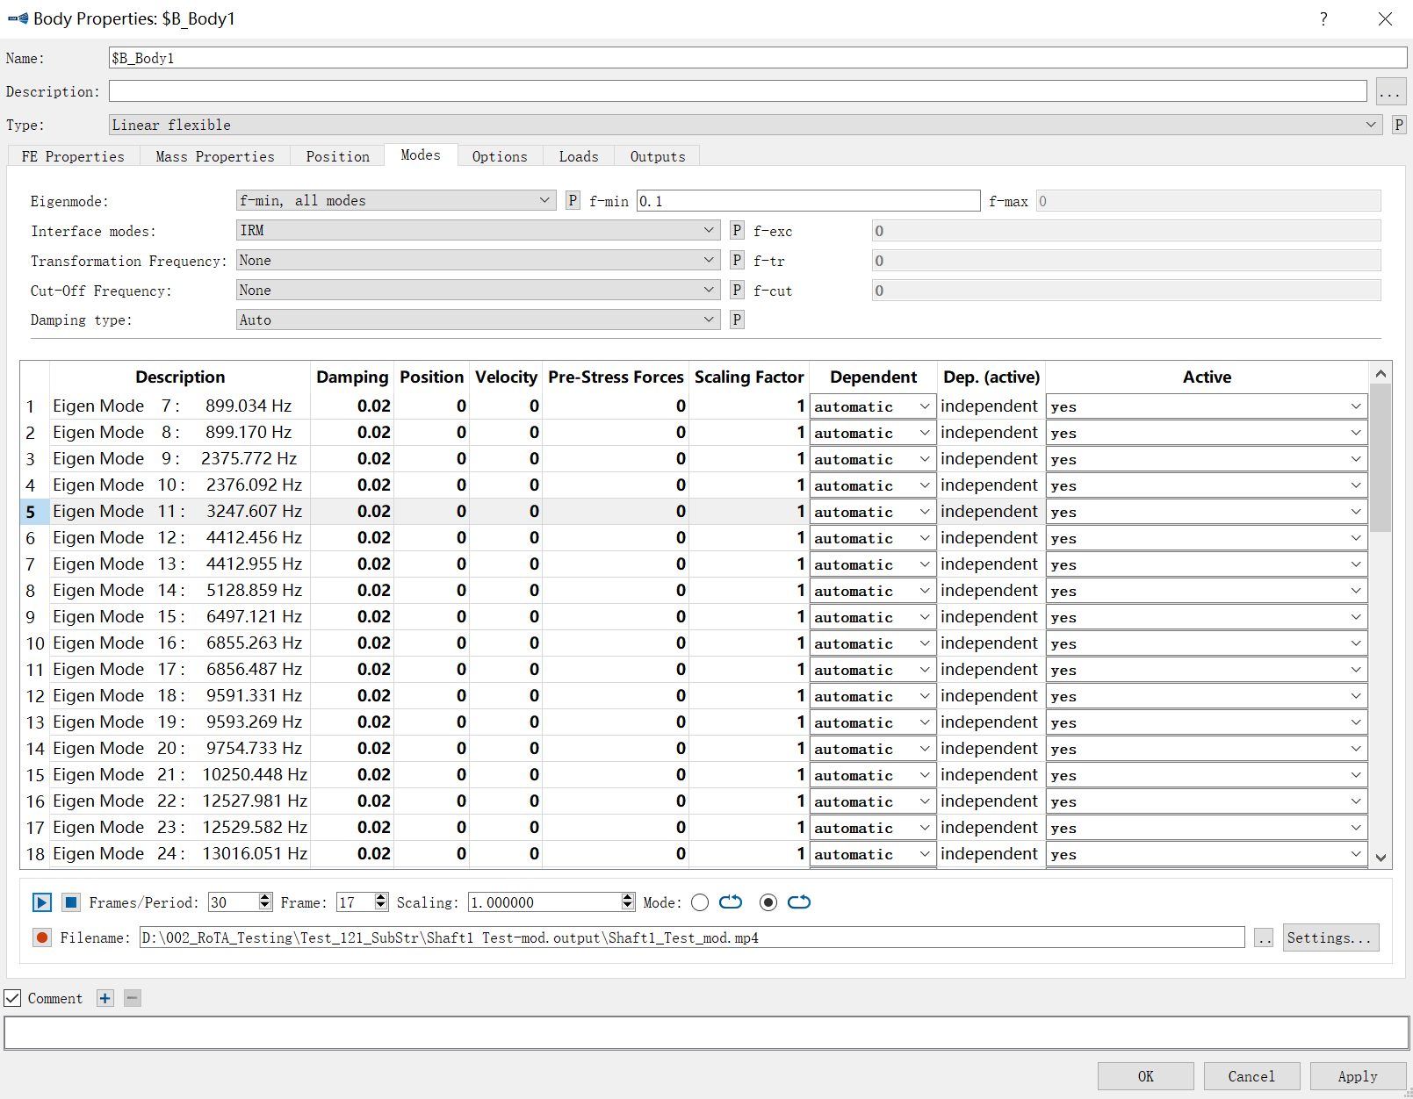Click the Description column header

pos(180,377)
